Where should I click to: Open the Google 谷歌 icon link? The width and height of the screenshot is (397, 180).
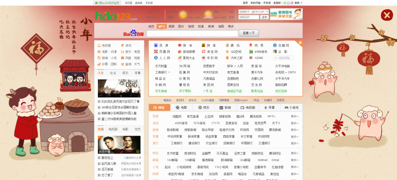(275, 51)
